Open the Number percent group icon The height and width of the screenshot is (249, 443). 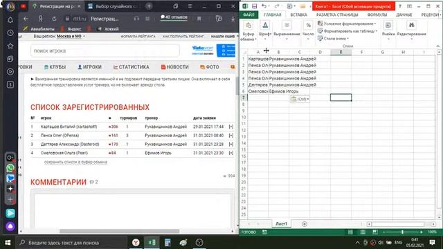(308, 25)
